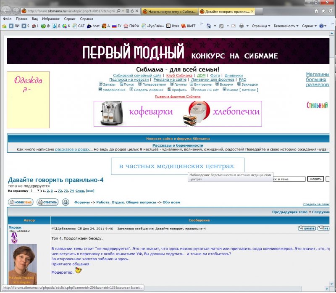
Task: Switch to the Начать новую тему tab
Action: 170,12
